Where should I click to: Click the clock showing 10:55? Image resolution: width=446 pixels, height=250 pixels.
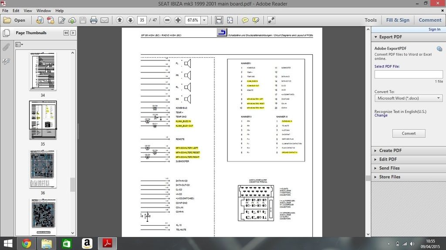(x=430, y=241)
